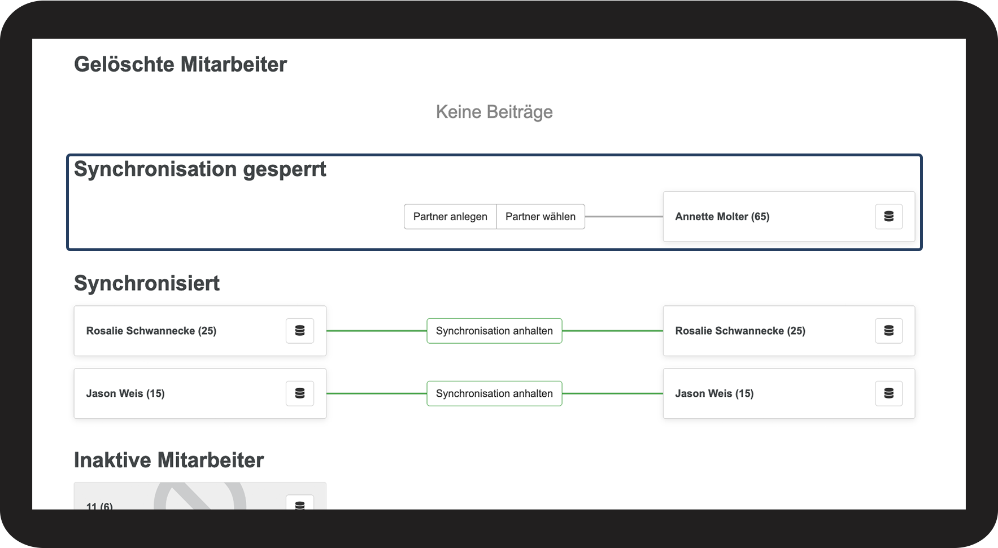Click the Synchronisiert section heading
The height and width of the screenshot is (548, 998).
tap(147, 283)
